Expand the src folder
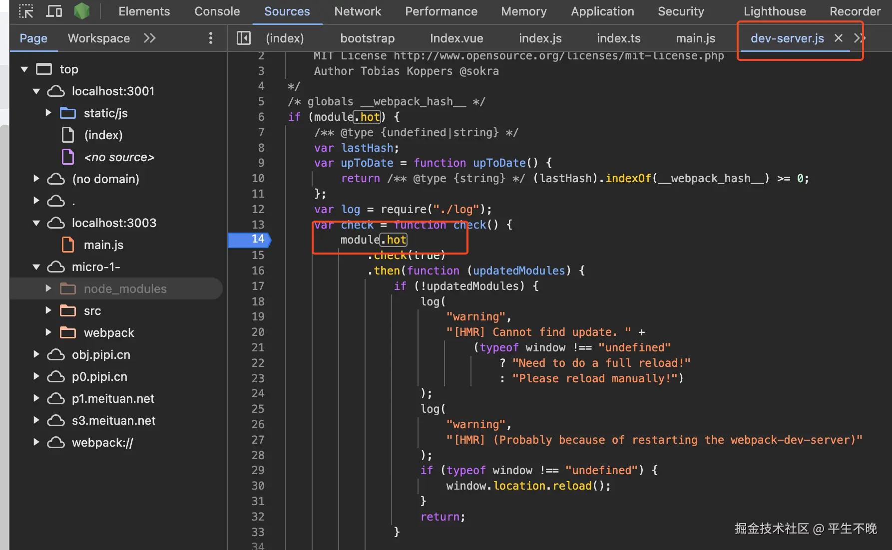 (x=48, y=310)
